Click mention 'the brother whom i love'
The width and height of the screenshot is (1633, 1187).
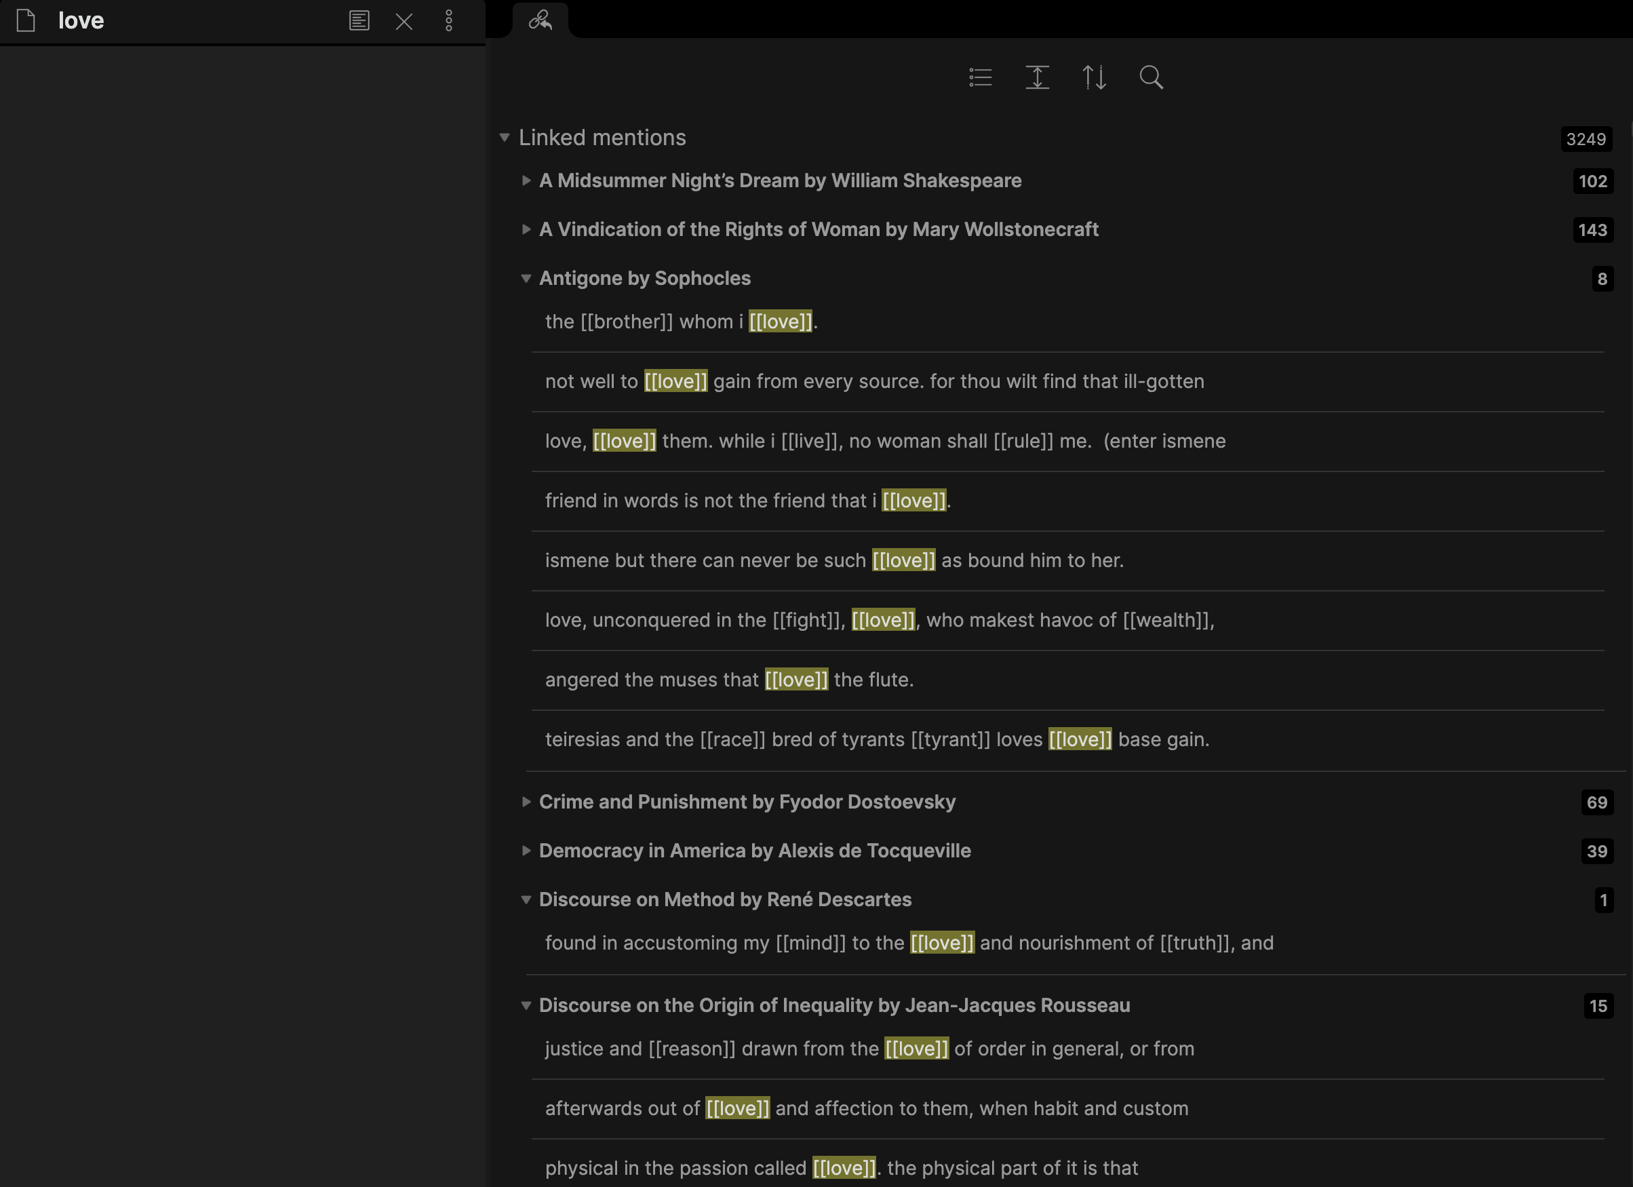pyautogui.click(x=680, y=322)
